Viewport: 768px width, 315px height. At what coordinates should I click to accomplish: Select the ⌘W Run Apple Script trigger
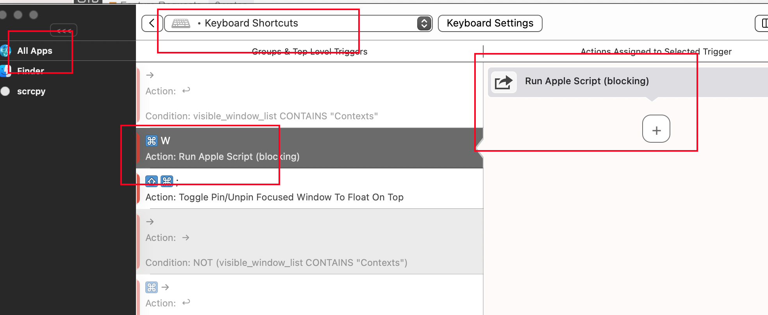309,148
